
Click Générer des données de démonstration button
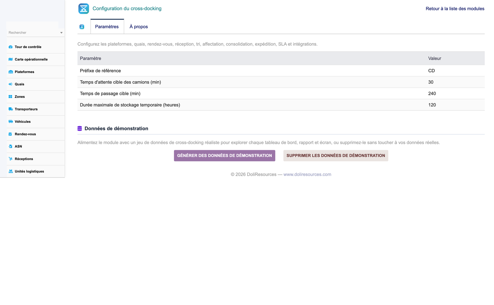tap(225, 156)
